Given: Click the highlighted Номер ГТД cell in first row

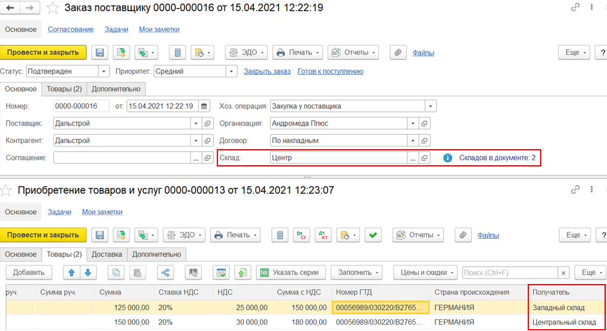Looking at the screenshot, I should [x=380, y=308].
